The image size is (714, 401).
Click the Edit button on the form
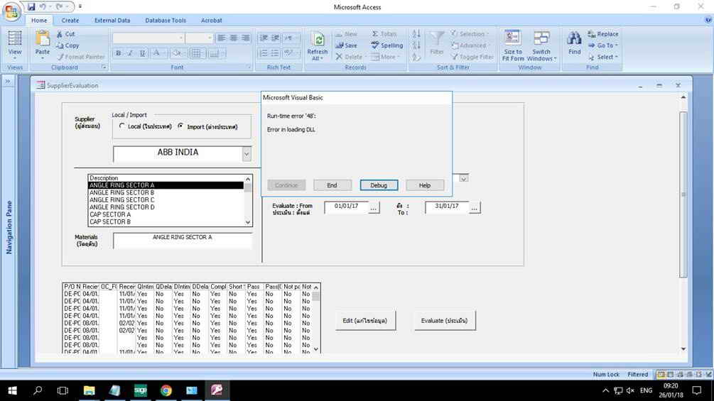click(364, 321)
